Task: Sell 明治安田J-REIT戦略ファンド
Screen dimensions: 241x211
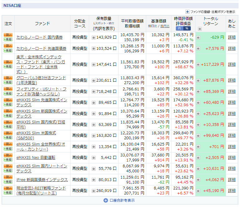Action: click(x=8, y=193)
